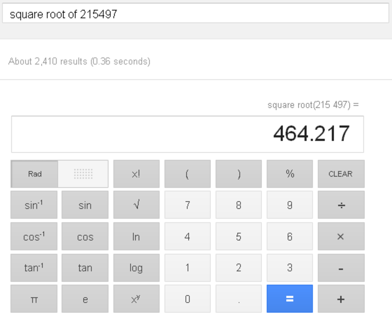Toggle the dotted Deg side of switch
Image resolution: width=392 pixels, height=319 pixels.
[83, 174]
